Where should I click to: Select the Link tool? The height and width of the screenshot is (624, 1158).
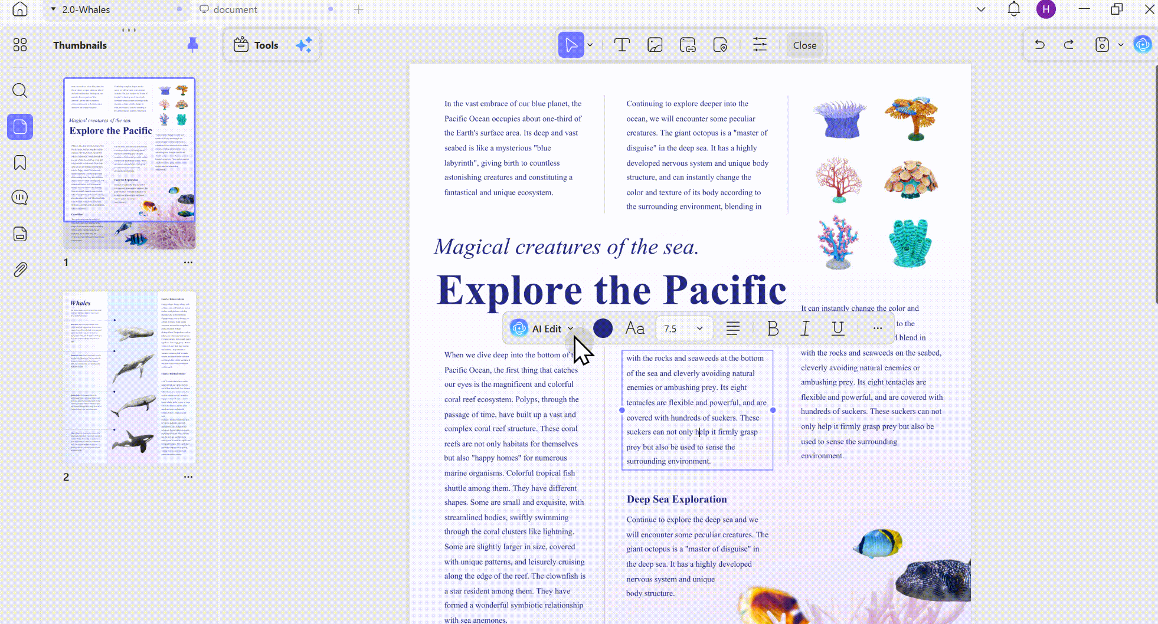click(x=688, y=45)
